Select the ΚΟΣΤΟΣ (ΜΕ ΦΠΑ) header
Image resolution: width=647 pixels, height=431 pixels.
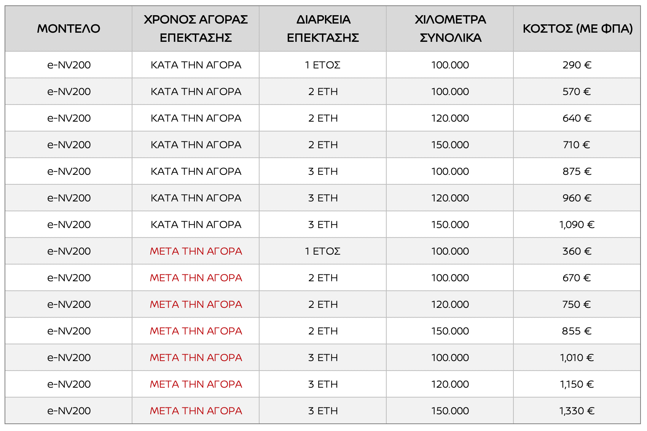pos(577,29)
